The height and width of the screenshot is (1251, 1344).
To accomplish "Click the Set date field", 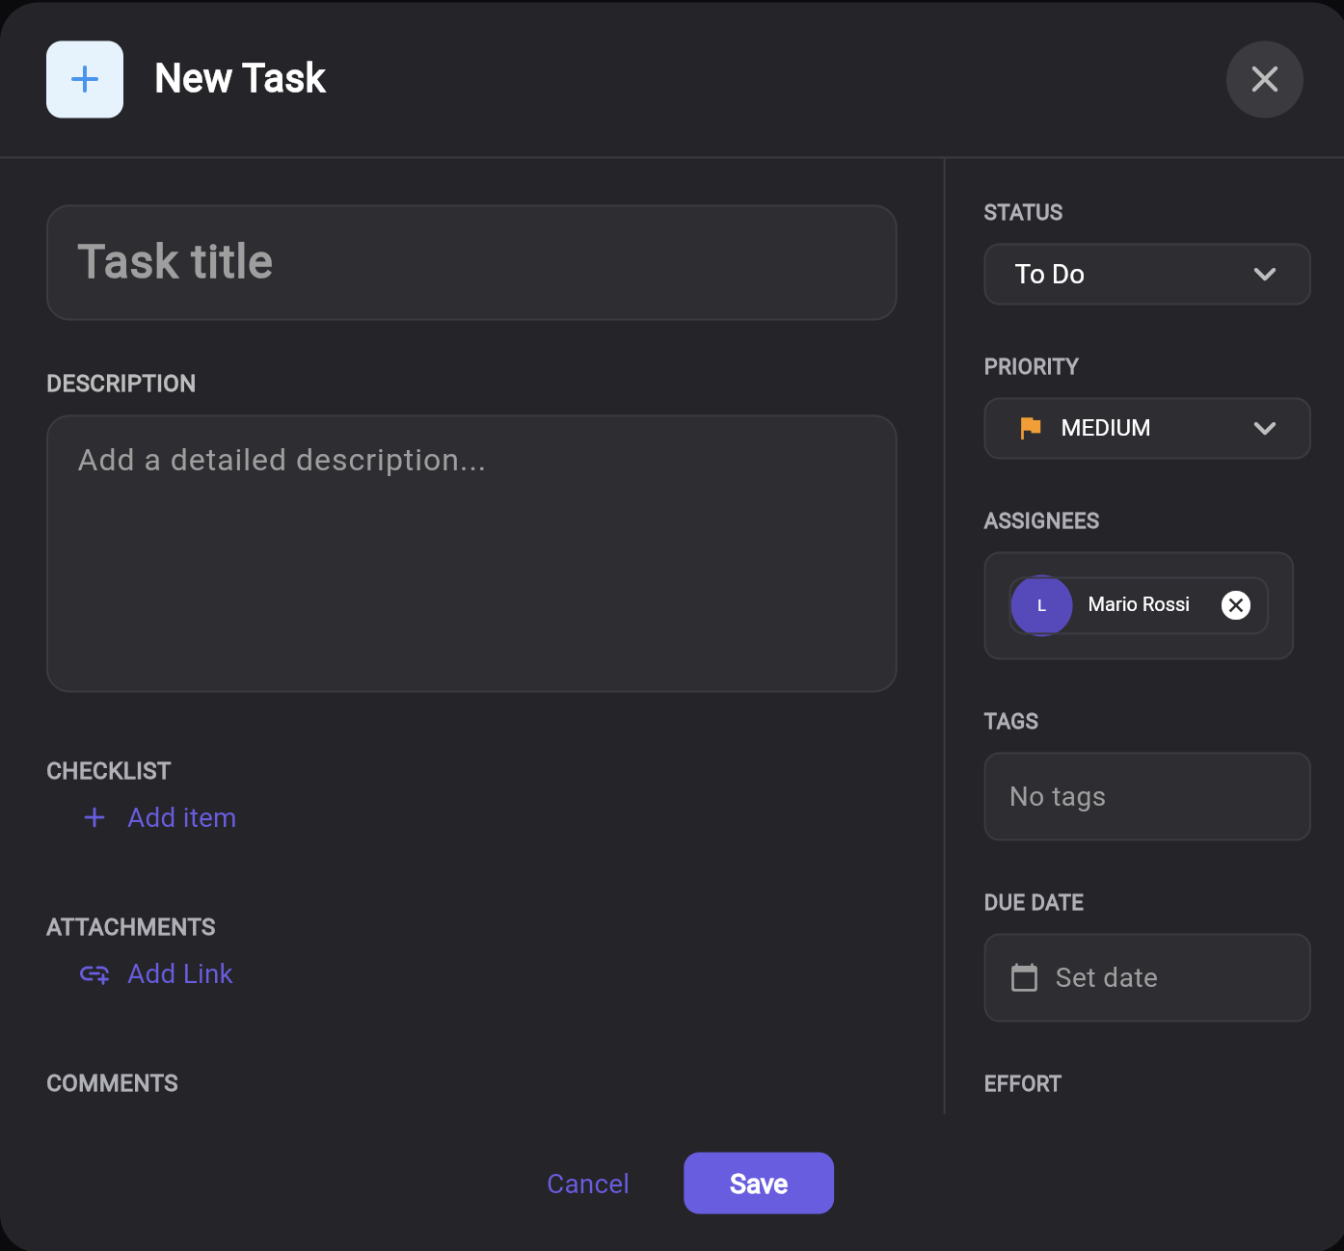I will 1146,977.
